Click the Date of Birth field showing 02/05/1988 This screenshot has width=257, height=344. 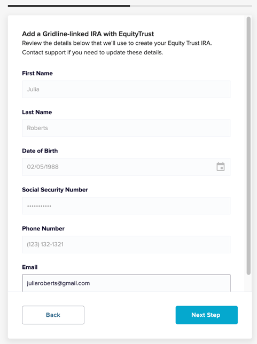[126, 167]
